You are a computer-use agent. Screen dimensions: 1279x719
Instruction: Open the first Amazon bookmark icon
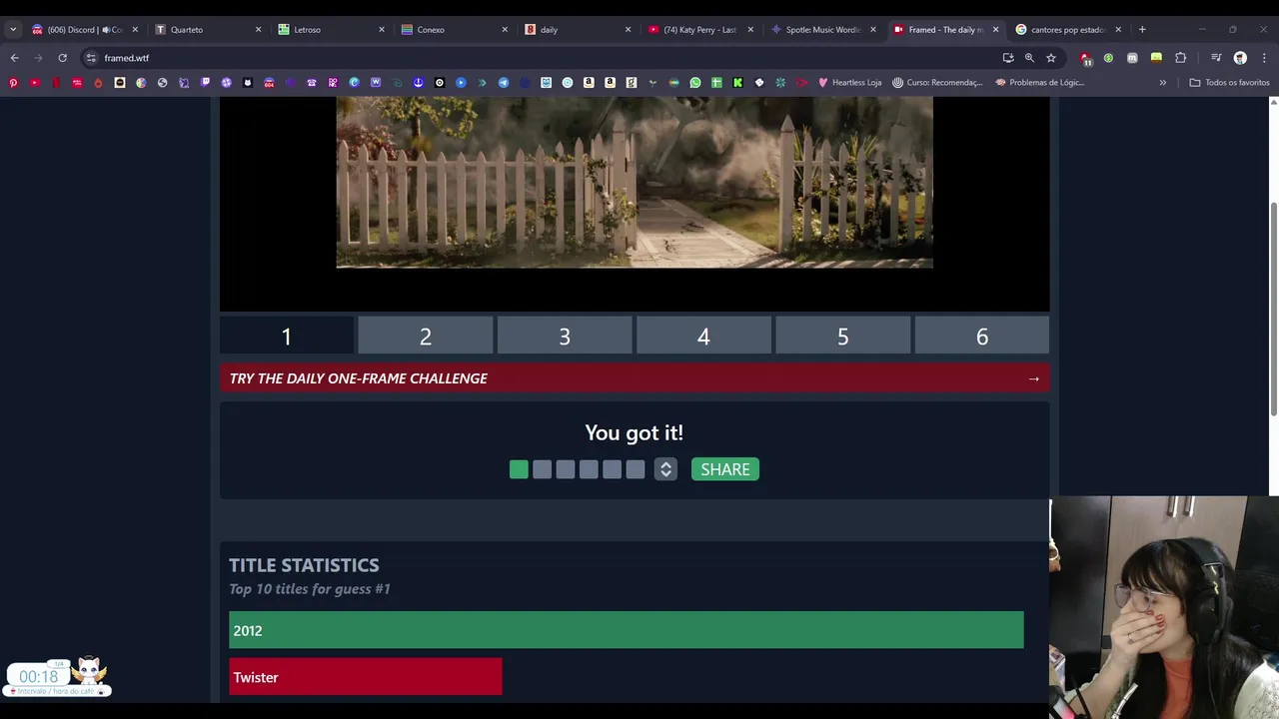tap(589, 83)
